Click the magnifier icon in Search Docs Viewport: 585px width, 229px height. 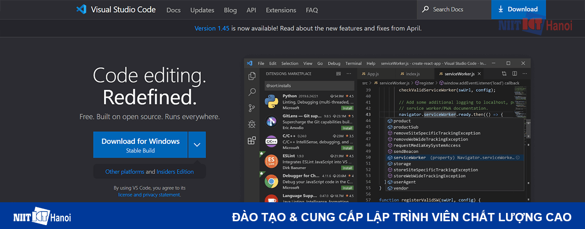click(426, 9)
